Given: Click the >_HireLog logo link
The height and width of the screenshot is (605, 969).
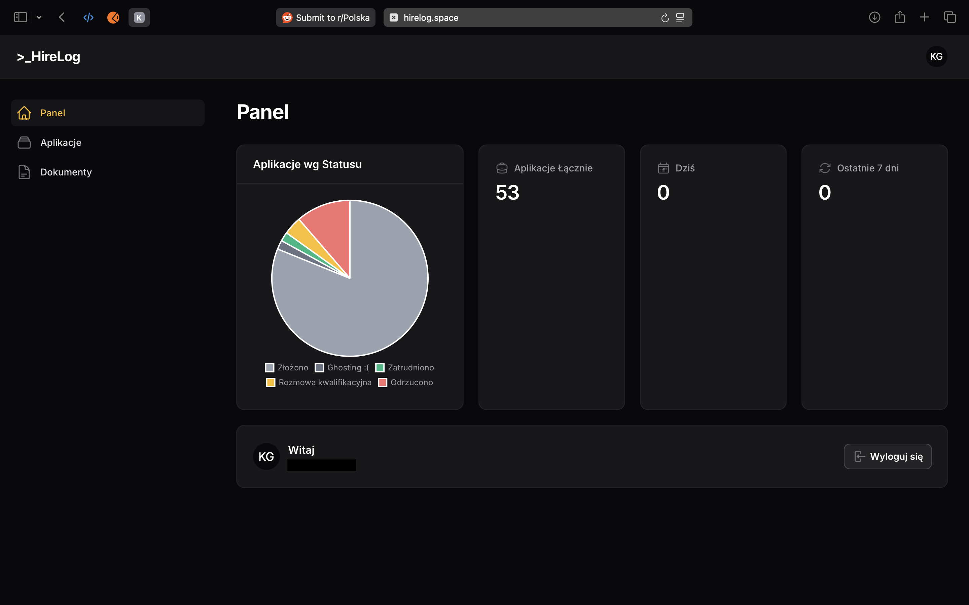Looking at the screenshot, I should (x=48, y=56).
